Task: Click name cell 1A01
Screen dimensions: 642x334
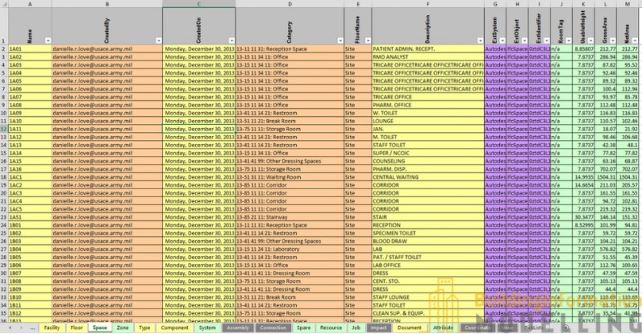Action: [30, 49]
